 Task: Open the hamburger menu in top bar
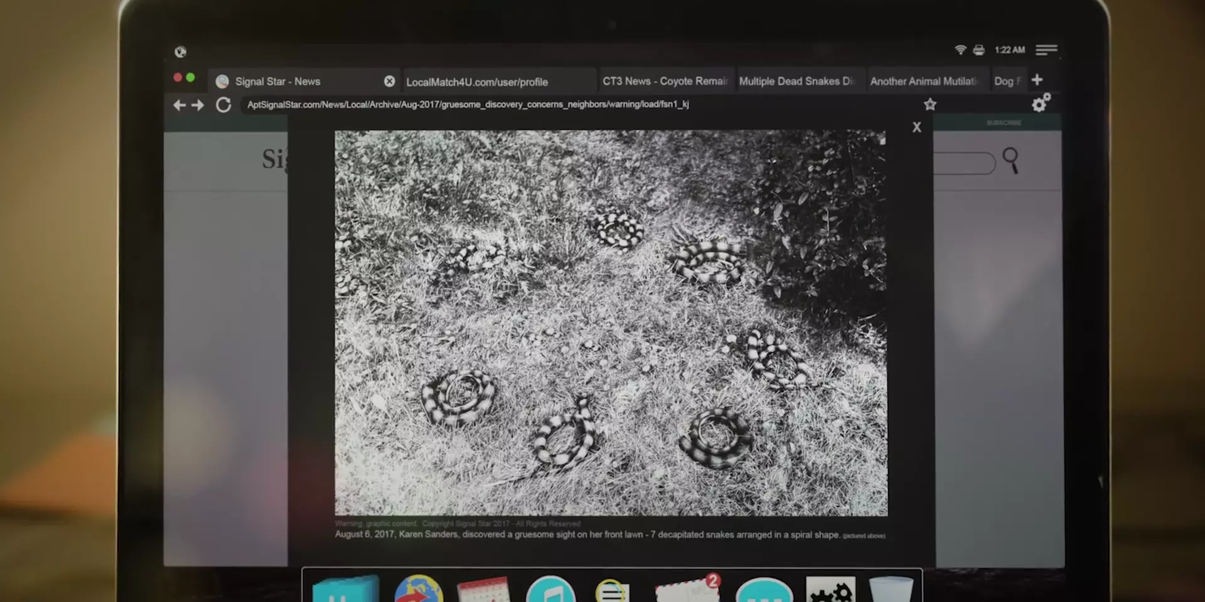point(1046,50)
